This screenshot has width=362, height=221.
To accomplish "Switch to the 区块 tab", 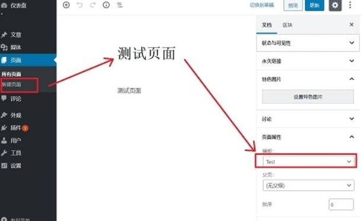I will click(287, 25).
